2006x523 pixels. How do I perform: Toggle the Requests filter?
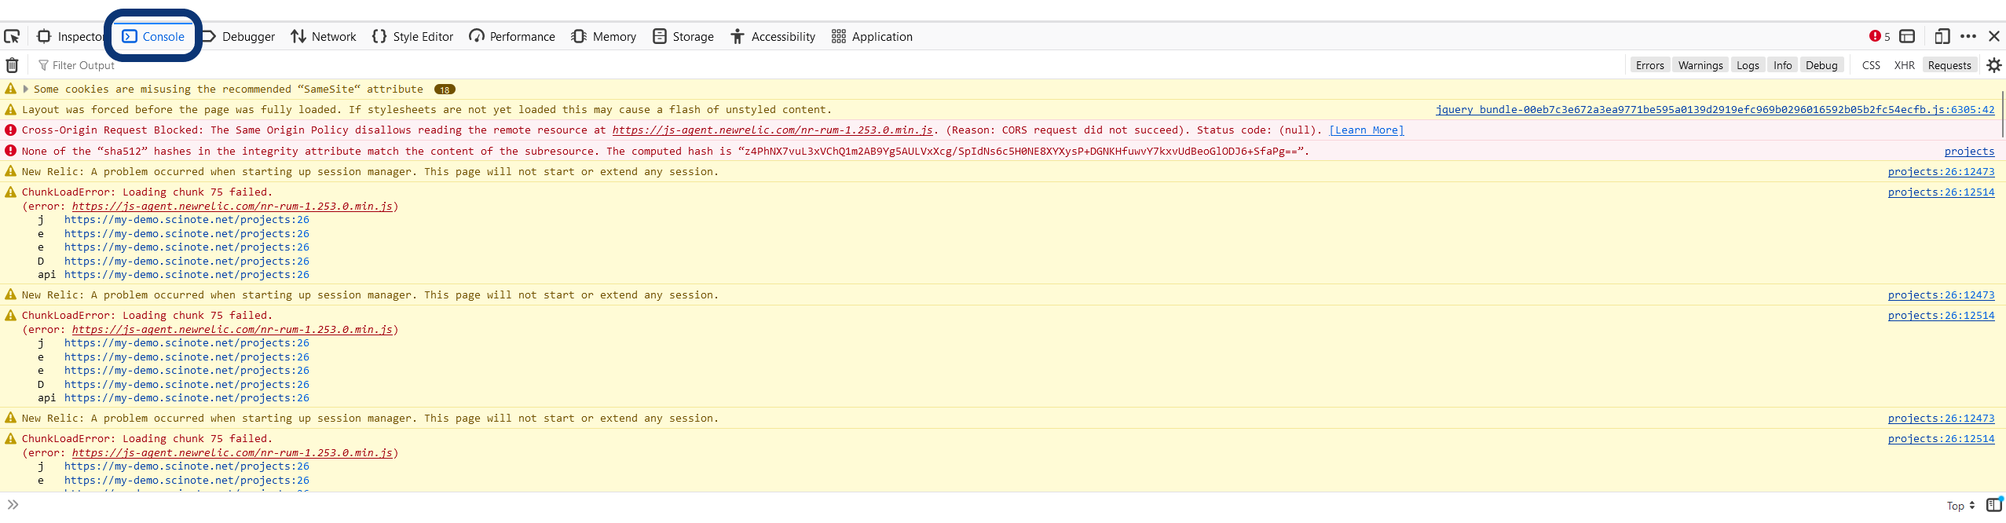tap(1949, 65)
